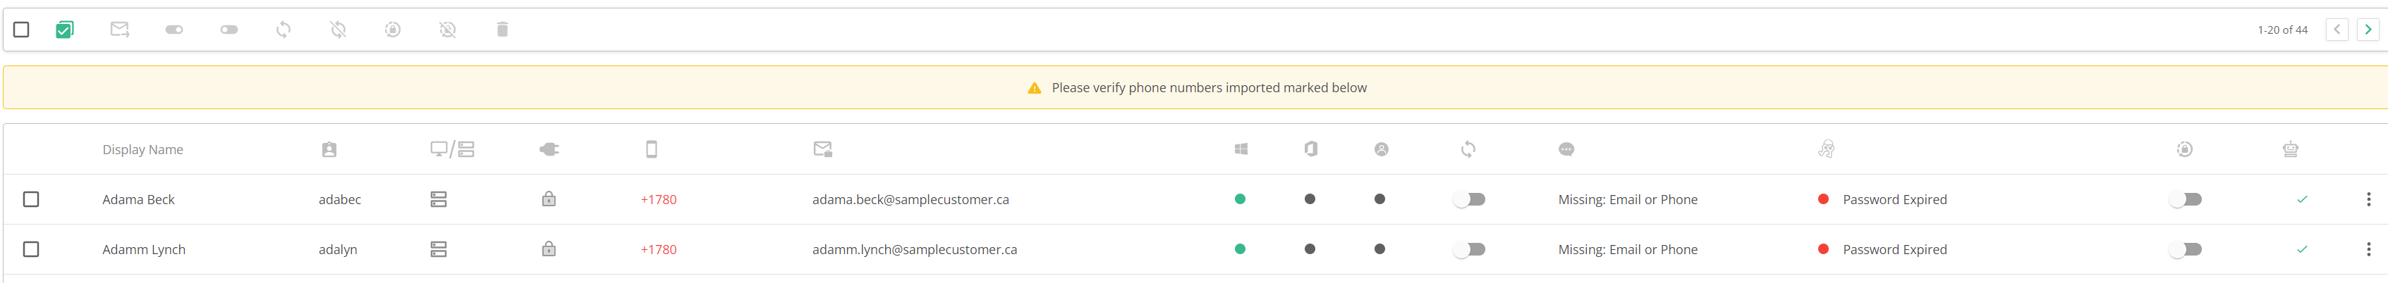Click the padlock-in-circle toolbar icon

click(393, 30)
